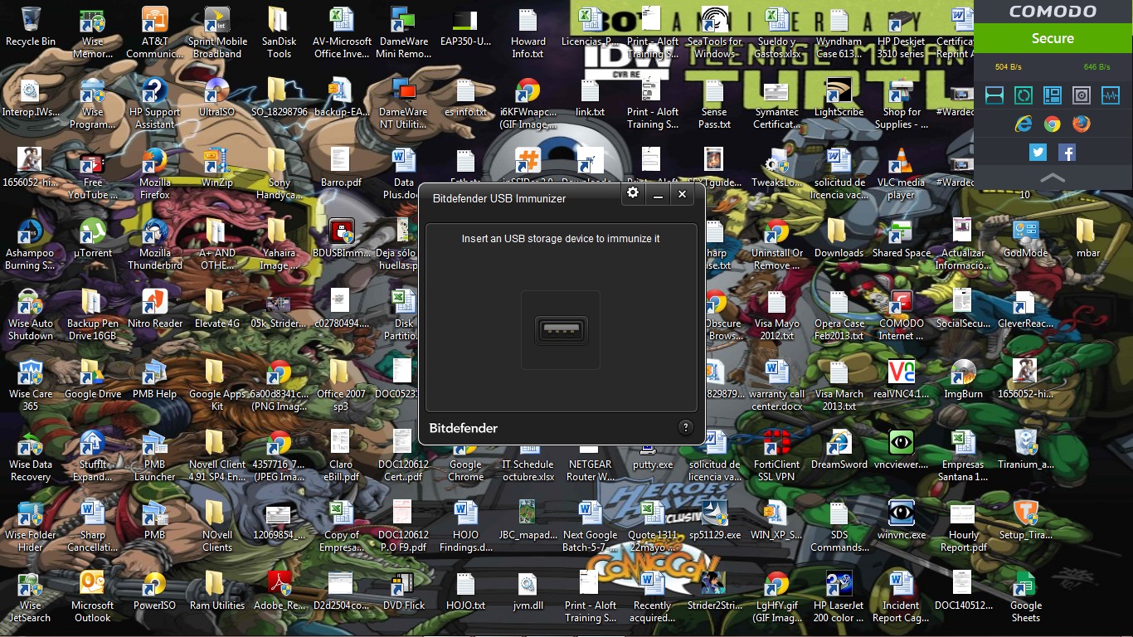Click the green Secure status in COMODO widget
Viewport: 1133px width, 637px height.
pos(1053,38)
